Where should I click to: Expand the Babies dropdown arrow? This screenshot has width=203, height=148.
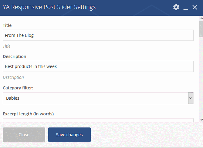click(x=191, y=98)
